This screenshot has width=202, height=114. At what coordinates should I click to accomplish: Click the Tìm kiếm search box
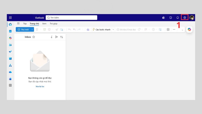pyautogui.click(x=71, y=17)
